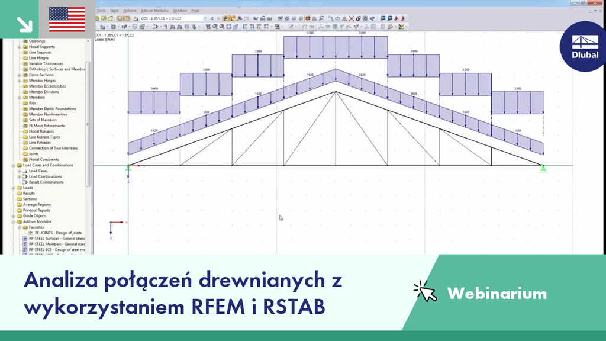Expand the Load Combinations tree node
This screenshot has height=341, width=606.
20,176
